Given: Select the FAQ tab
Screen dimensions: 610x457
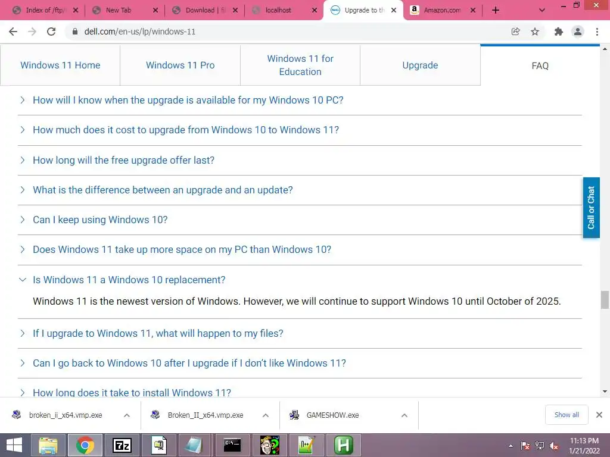Looking at the screenshot, I should [x=540, y=65].
